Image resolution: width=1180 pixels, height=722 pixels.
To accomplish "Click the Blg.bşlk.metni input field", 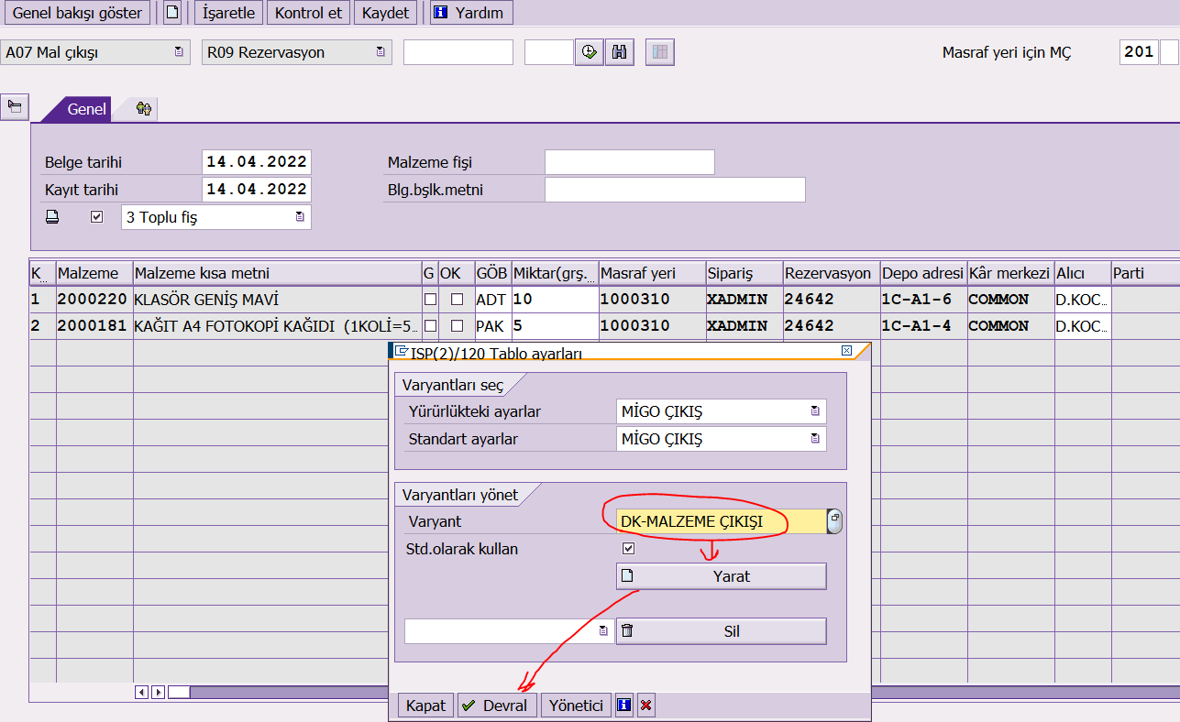I will pos(675,190).
